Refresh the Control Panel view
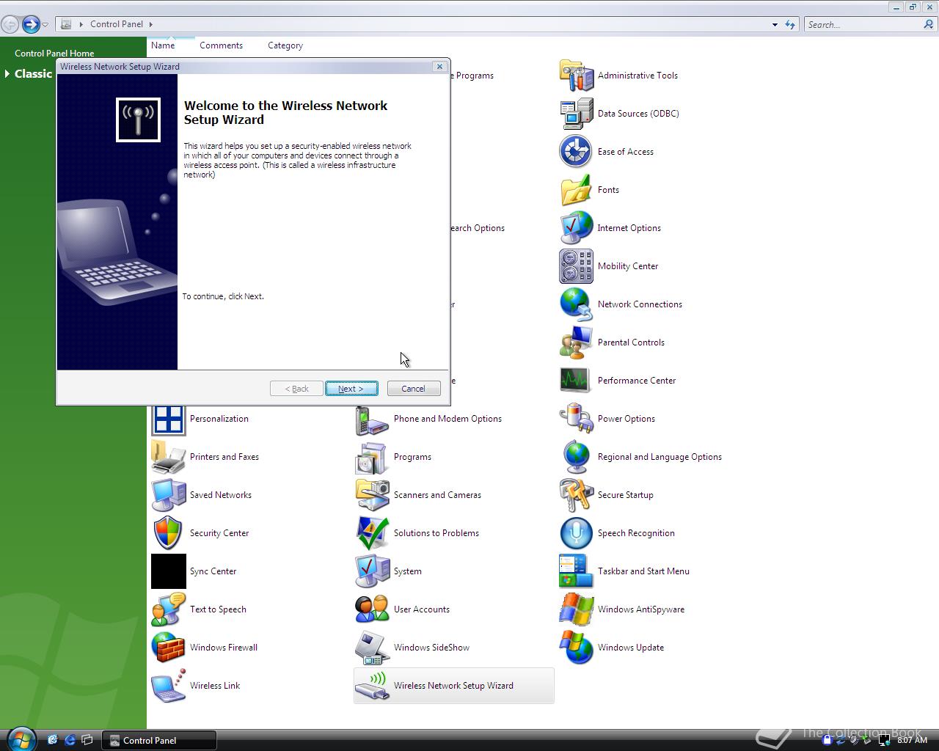This screenshot has height=751, width=939. [x=790, y=25]
